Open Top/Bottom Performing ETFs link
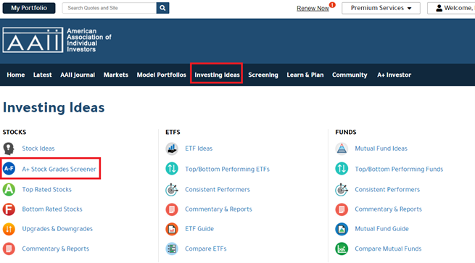 (x=227, y=169)
